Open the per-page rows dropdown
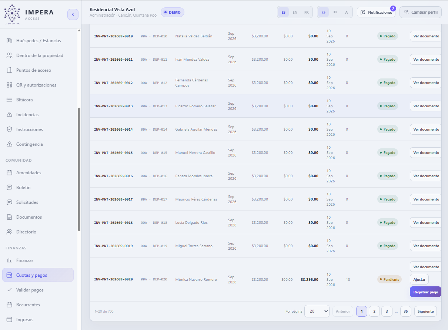Viewport: 448px width, 330px height. click(x=317, y=312)
